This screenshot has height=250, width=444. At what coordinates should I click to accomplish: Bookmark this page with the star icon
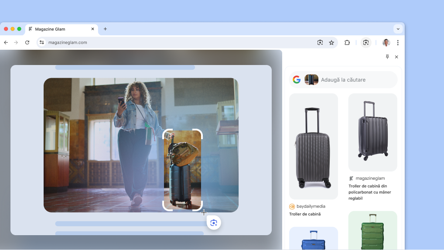(x=331, y=42)
